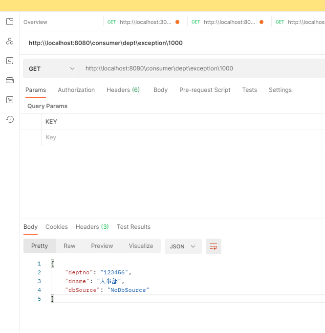The height and width of the screenshot is (333, 325).
Task: Select the Raw view button
Action: click(x=69, y=246)
